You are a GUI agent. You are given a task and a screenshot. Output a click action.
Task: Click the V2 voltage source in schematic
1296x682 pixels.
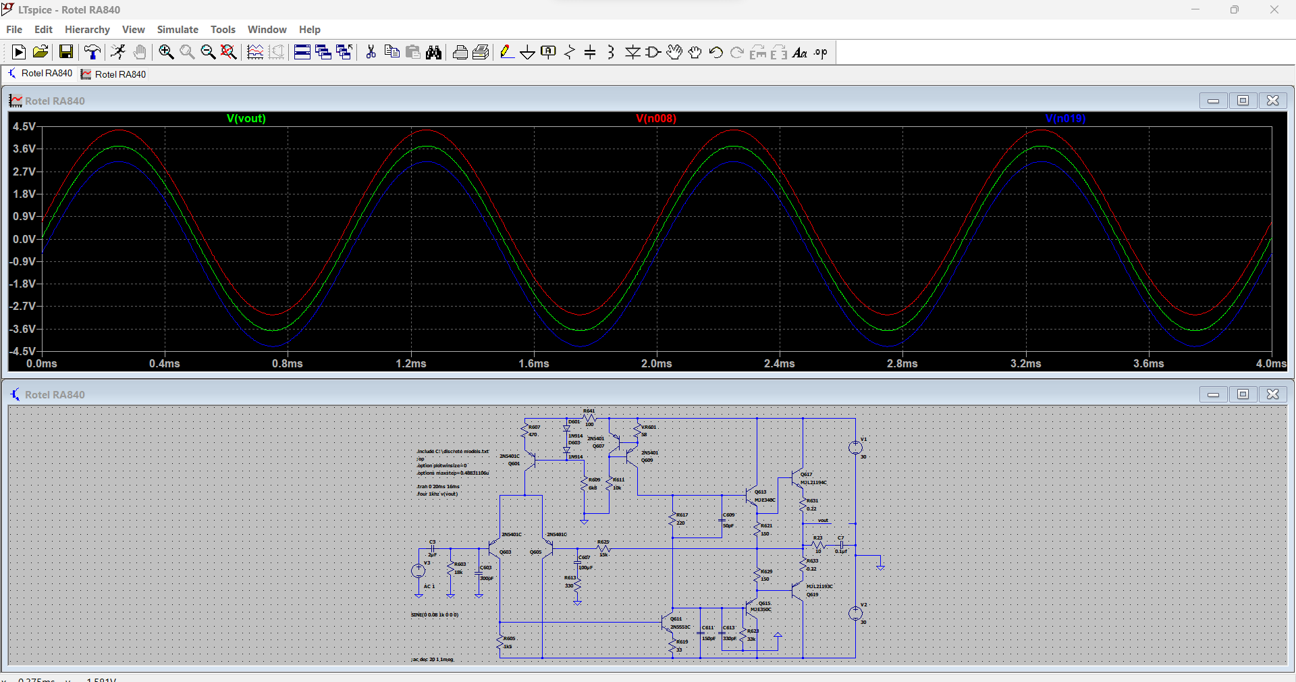click(x=855, y=613)
